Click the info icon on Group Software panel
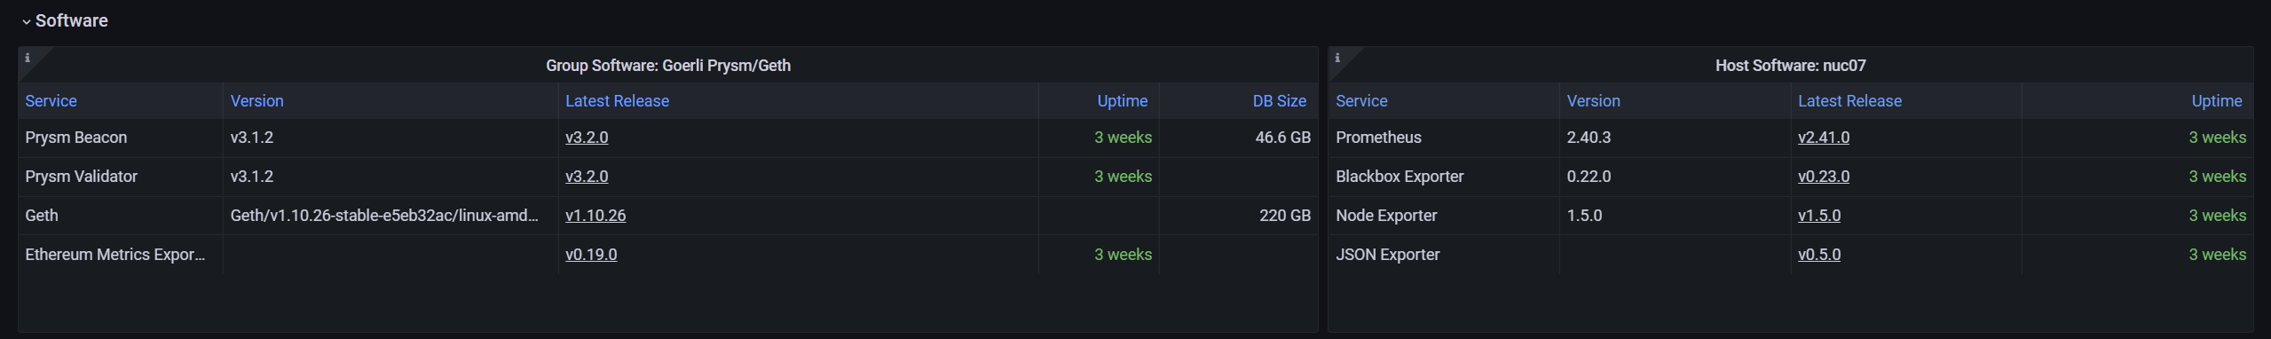Image resolution: width=2271 pixels, height=339 pixels. point(28,58)
